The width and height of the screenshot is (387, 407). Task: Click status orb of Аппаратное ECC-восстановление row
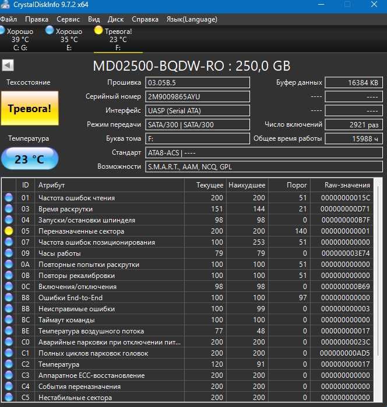point(9,375)
